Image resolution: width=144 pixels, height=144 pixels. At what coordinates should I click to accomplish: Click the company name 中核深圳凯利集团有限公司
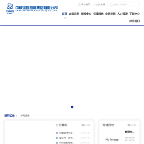click(x=36, y=8)
